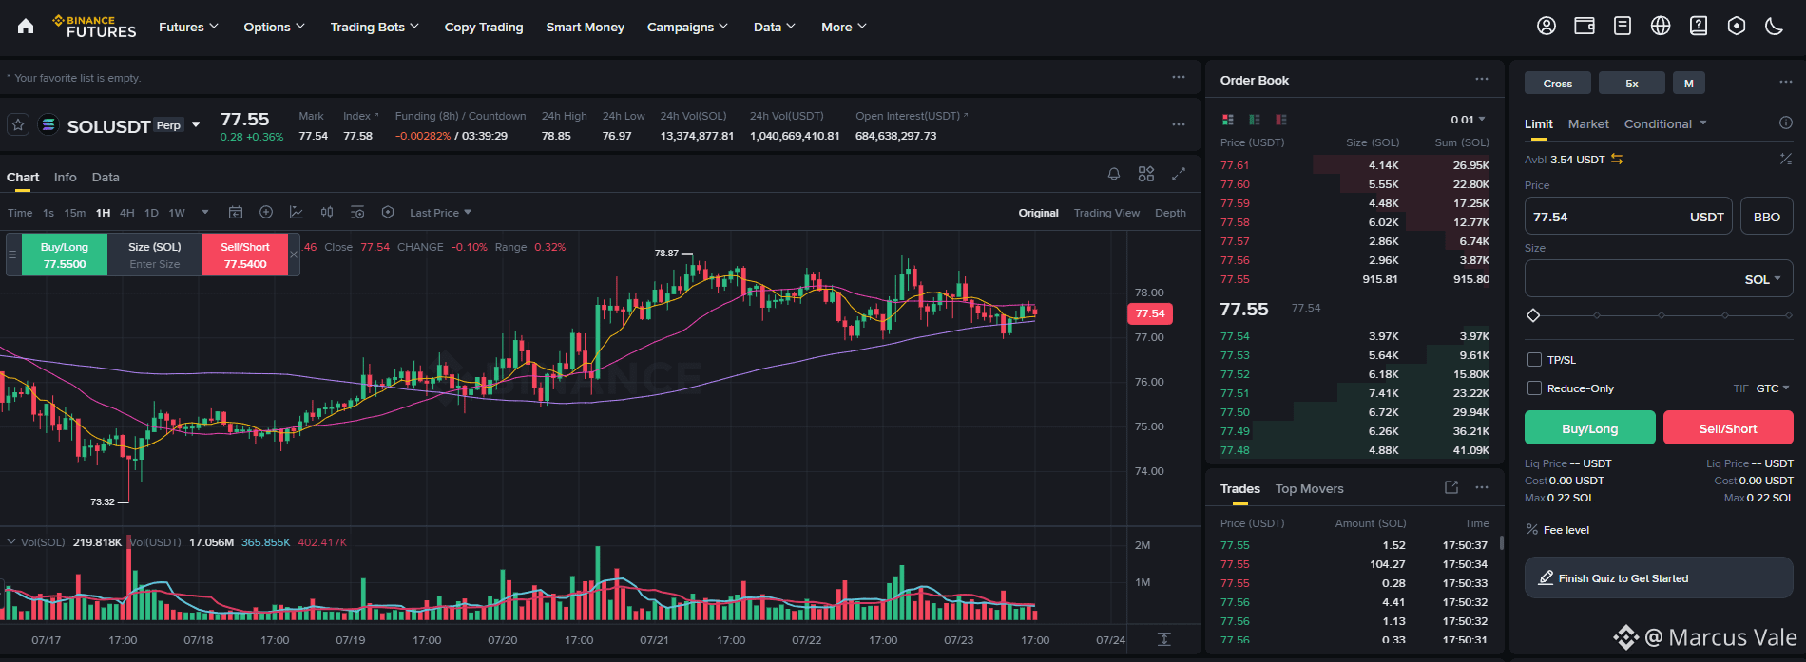Open the Trading Bots menu
This screenshot has height=662, width=1806.
[x=375, y=27]
